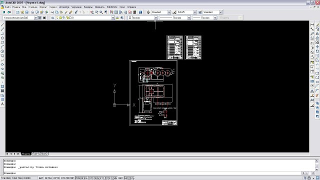This screenshot has width=320, height=180.
Task: Click the Save diskette icon
Action: tap(26, 12)
